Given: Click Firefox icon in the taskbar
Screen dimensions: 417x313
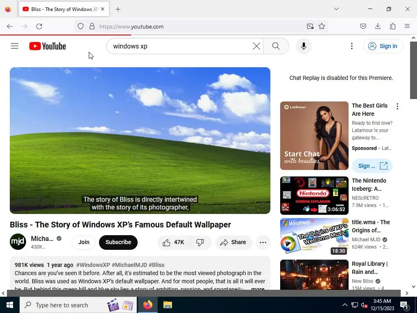Looking at the screenshot, I should coord(147,305).
